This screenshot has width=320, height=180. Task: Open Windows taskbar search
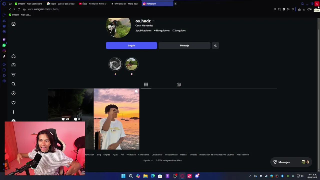[131, 176]
